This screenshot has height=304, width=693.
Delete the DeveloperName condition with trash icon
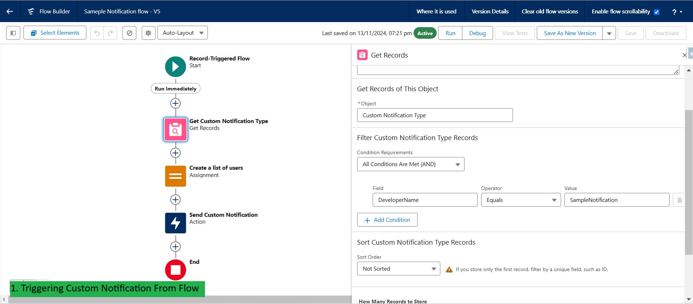click(x=679, y=200)
